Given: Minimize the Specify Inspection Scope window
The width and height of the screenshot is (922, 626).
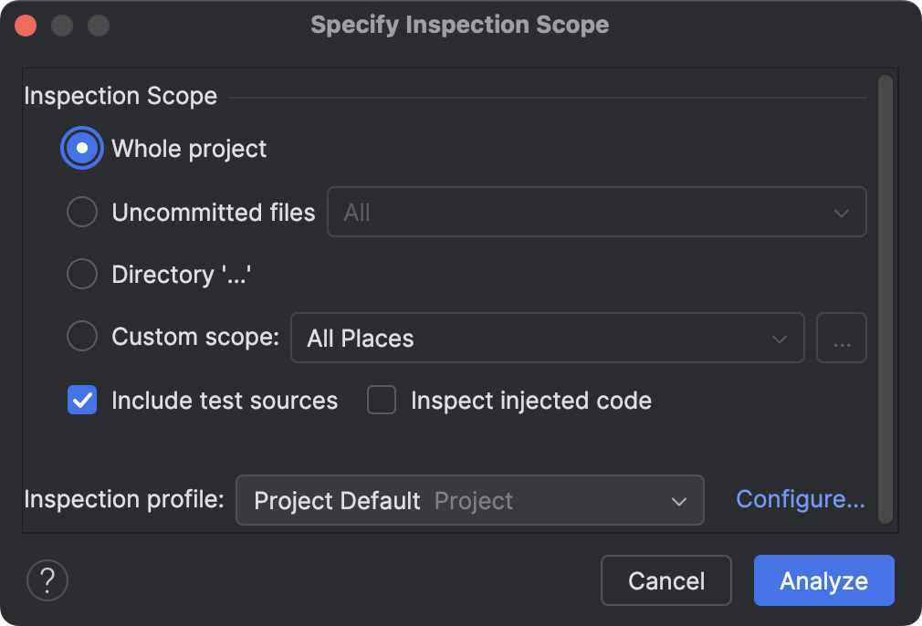Looking at the screenshot, I should point(62,26).
